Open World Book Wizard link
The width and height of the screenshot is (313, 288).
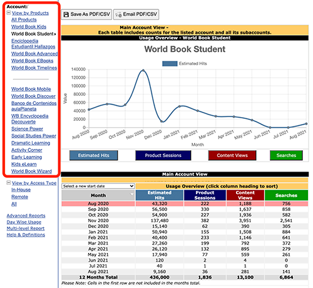click(x=31, y=172)
